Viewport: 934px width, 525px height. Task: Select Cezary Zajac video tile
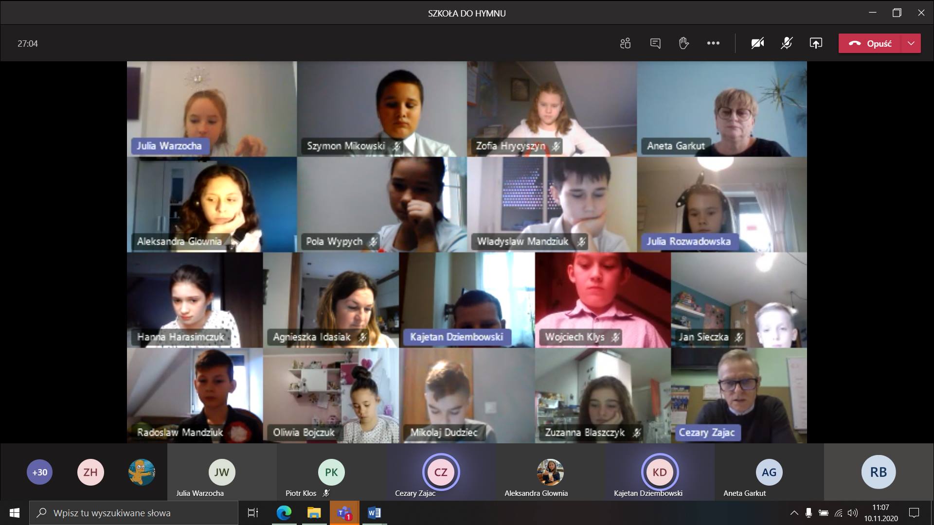point(739,395)
